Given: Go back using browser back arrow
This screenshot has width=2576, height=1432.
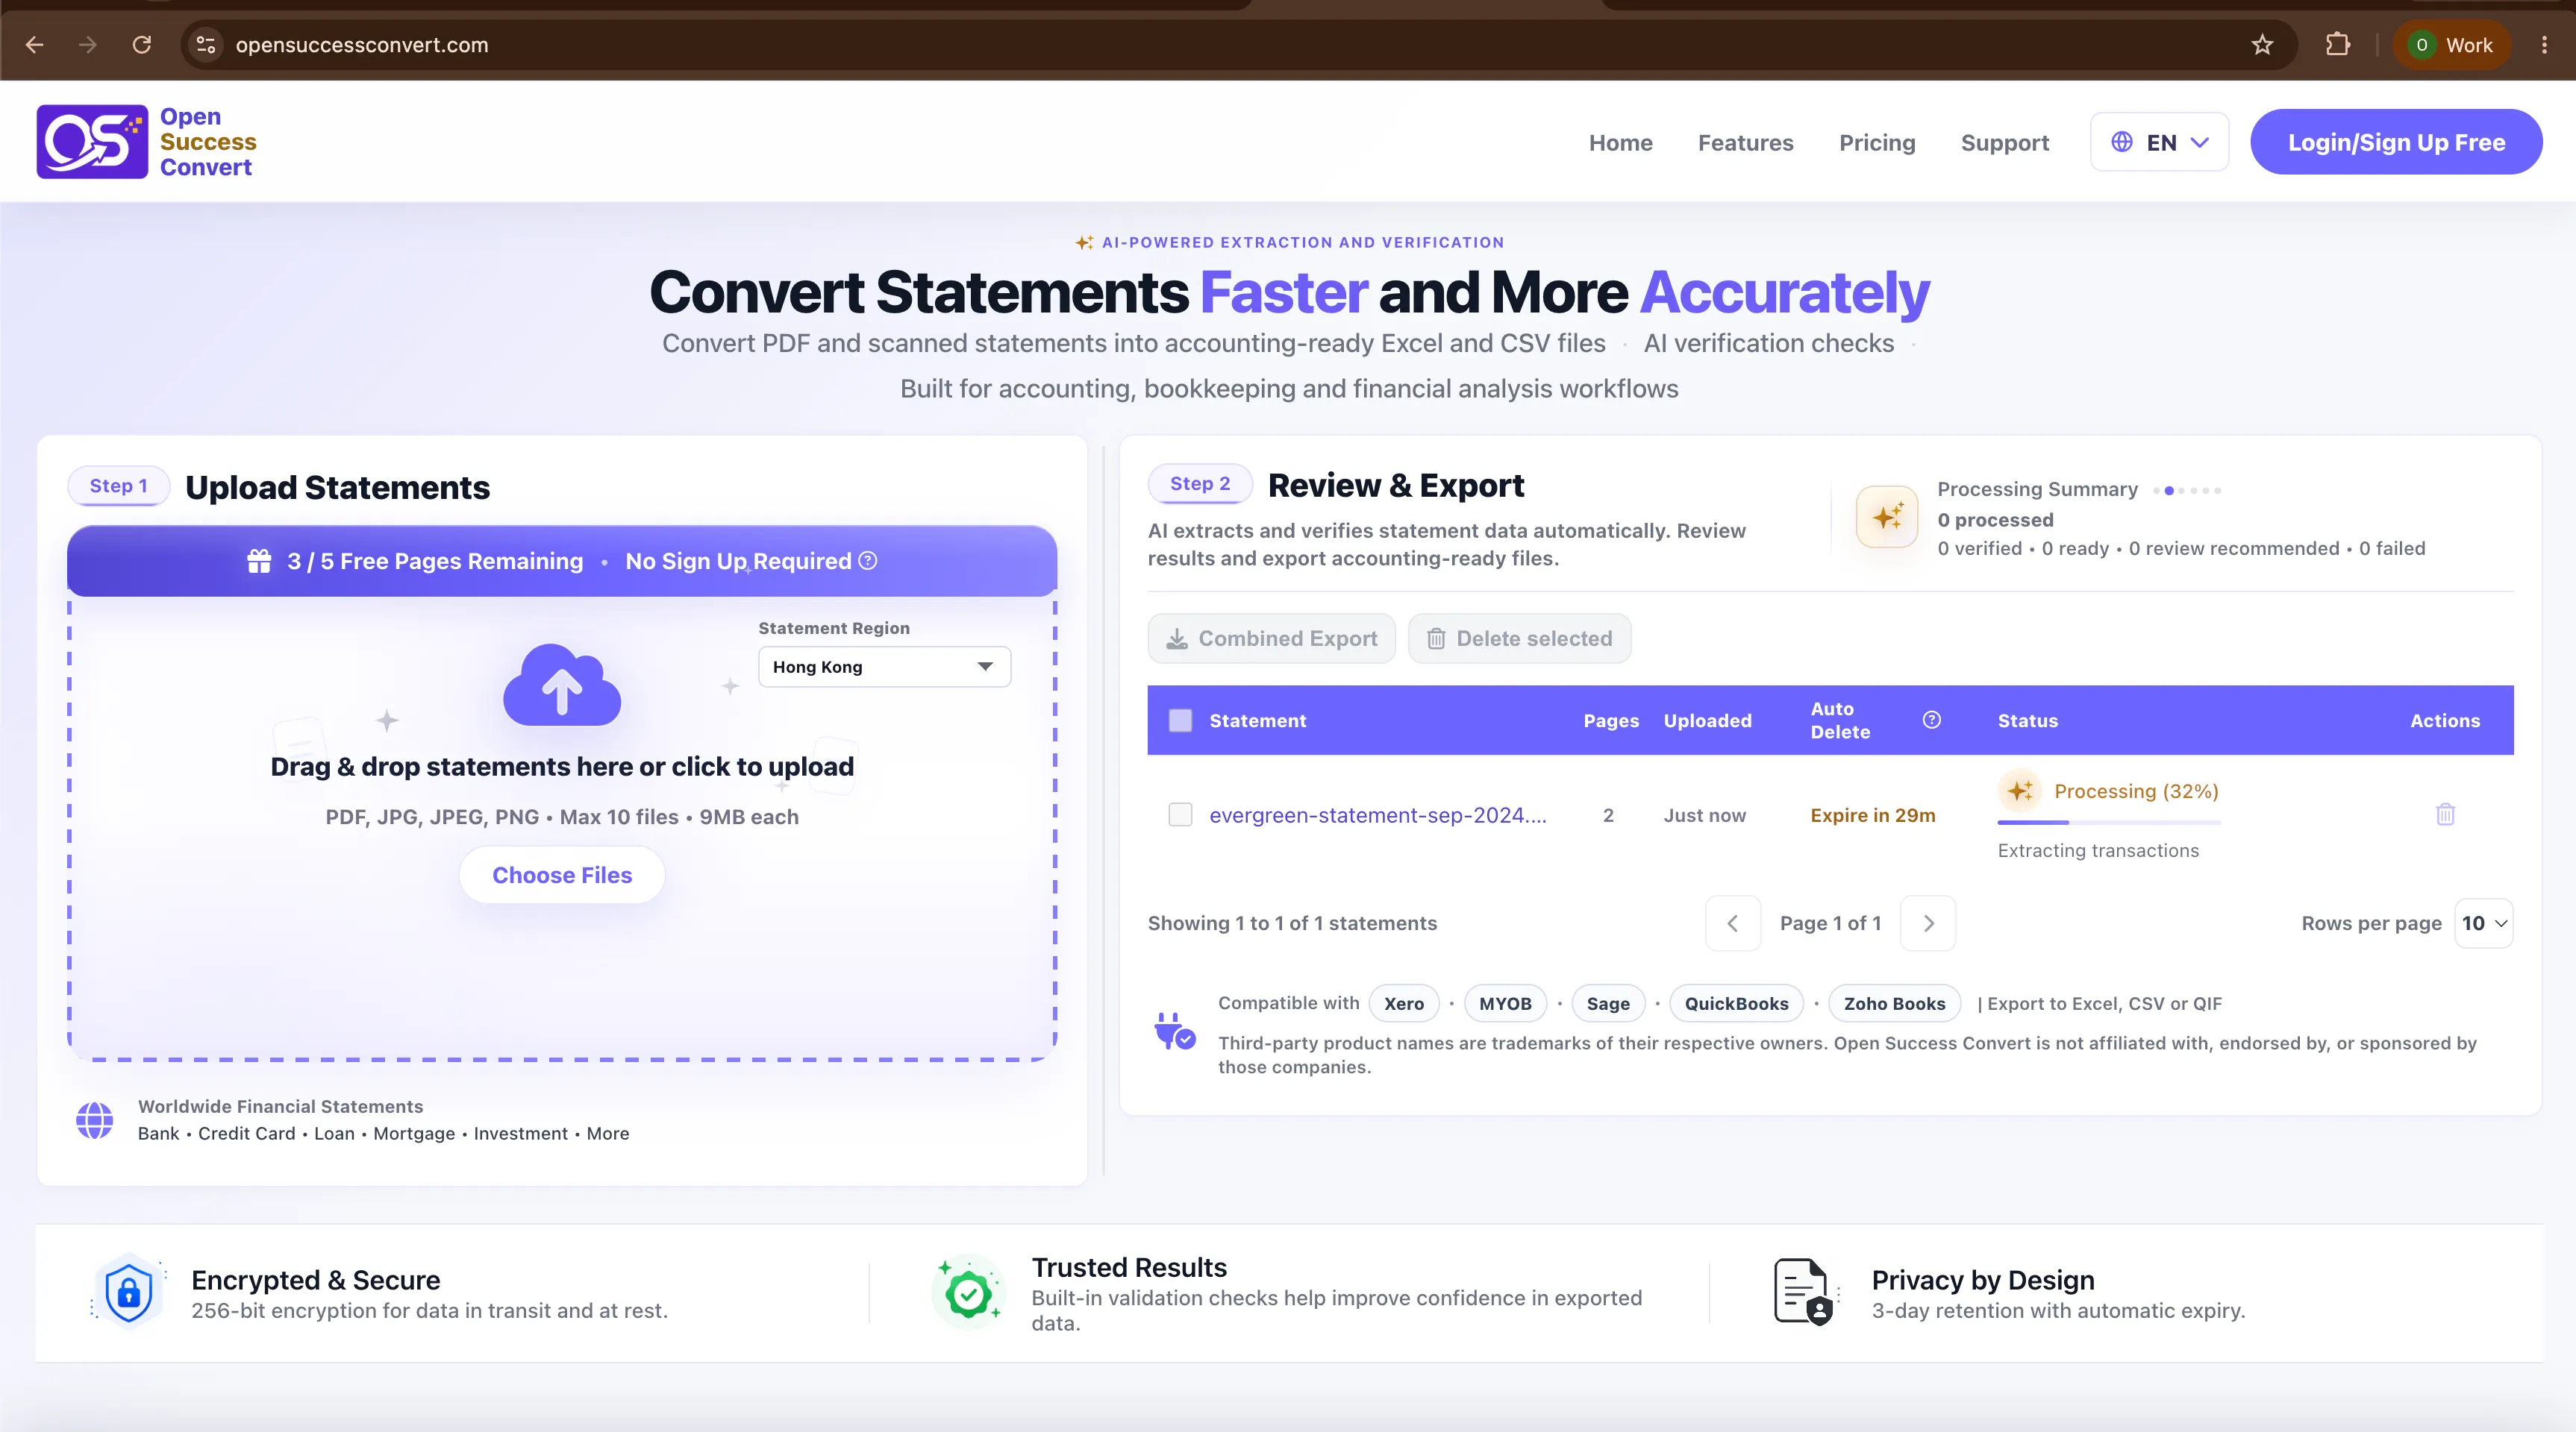Looking at the screenshot, I should [34, 45].
